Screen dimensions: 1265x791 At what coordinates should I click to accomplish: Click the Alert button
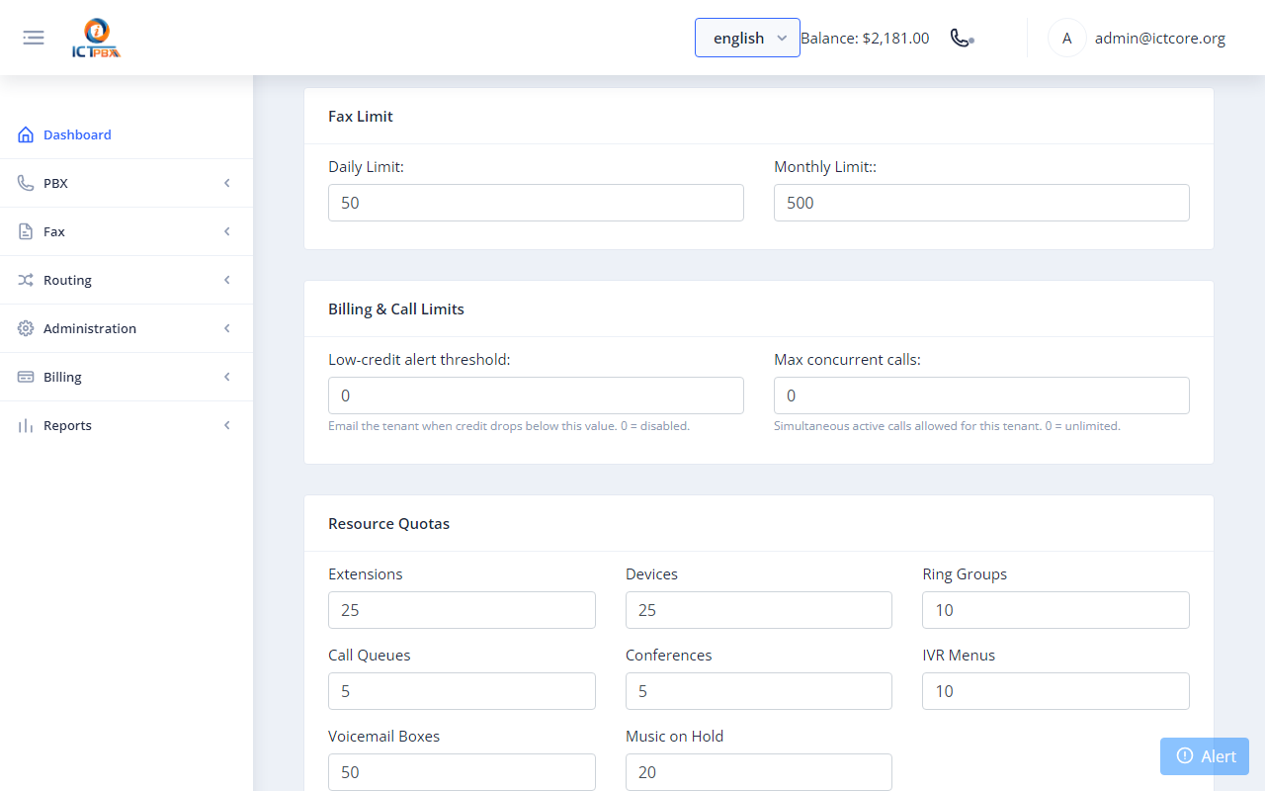pyautogui.click(x=1205, y=756)
